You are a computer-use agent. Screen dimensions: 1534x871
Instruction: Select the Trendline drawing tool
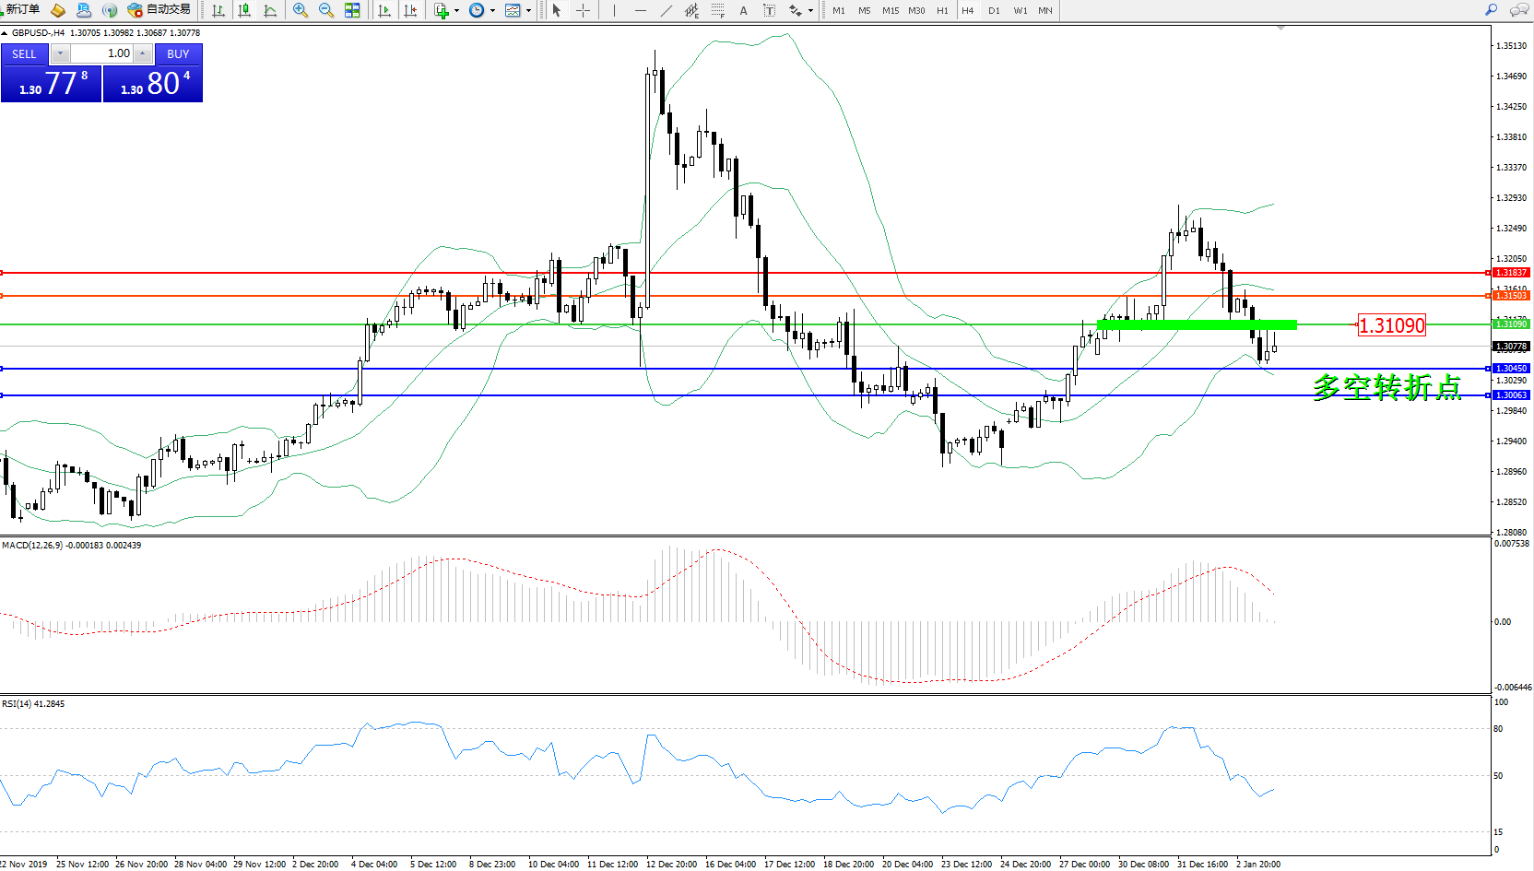[x=667, y=10]
